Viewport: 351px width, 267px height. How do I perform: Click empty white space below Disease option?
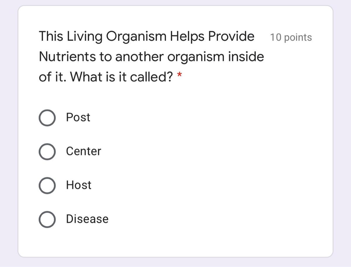coord(175,242)
